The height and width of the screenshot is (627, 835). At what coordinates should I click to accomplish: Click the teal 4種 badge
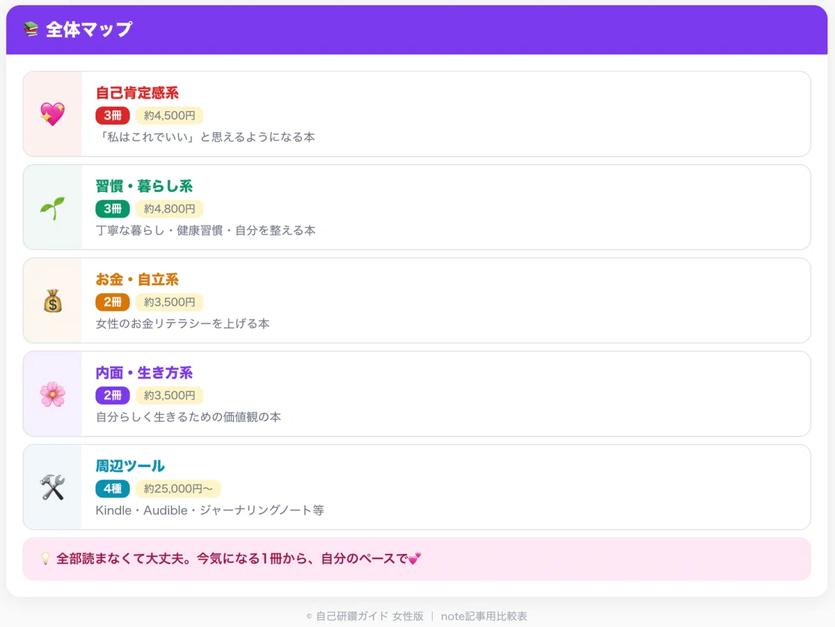[113, 489]
